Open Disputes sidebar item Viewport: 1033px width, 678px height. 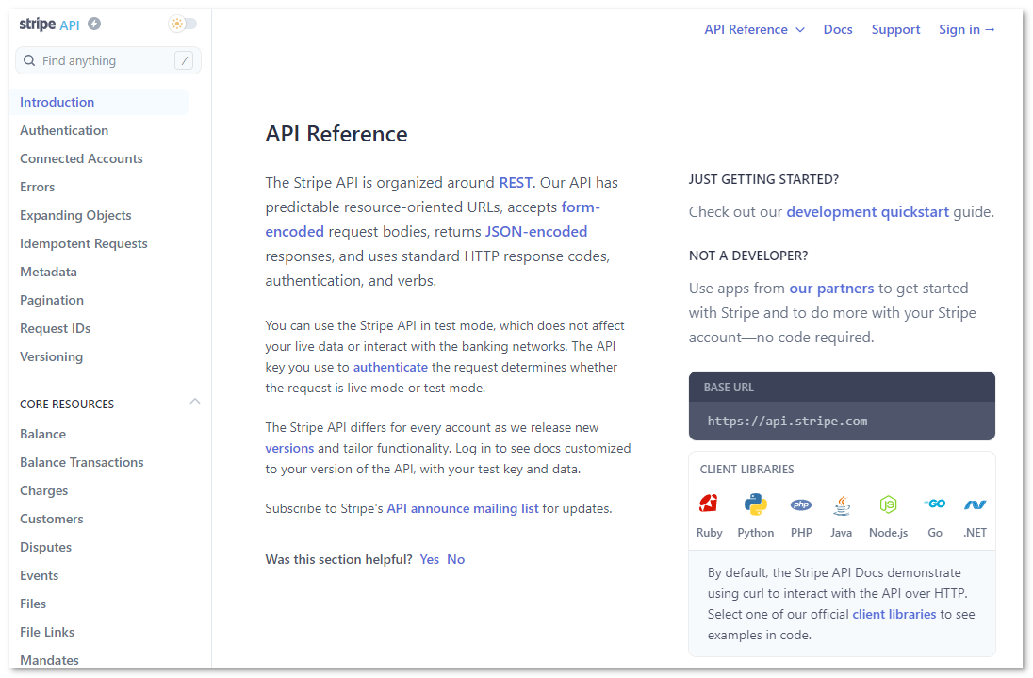[x=45, y=548]
